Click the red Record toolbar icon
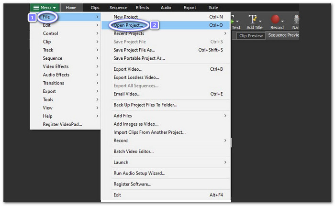Image resolution: width=335 pixels, height=206 pixels. point(275,19)
